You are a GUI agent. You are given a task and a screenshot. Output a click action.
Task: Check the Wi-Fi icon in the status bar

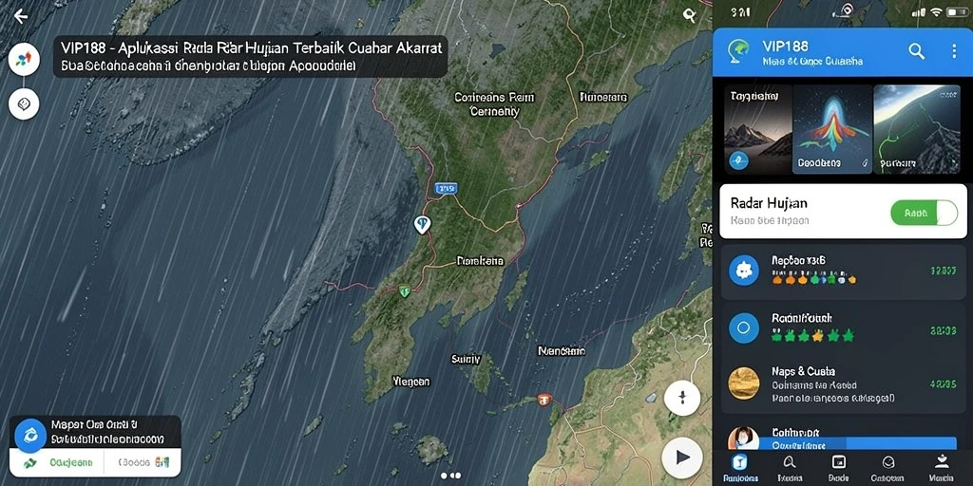(x=936, y=11)
